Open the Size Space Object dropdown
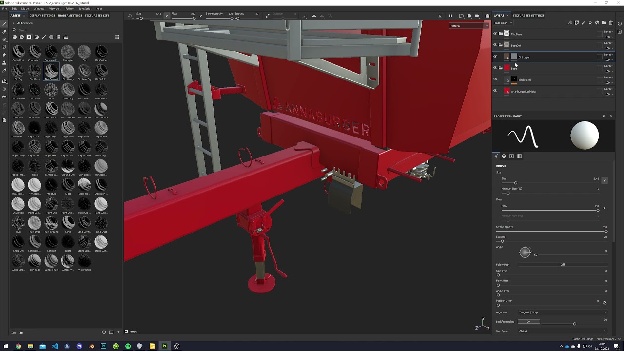Screen dimensions: 624x351 563,331
